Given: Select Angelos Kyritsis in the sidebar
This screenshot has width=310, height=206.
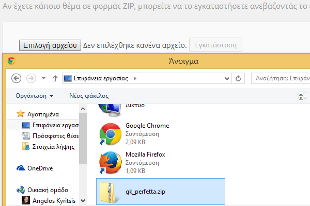Looking at the screenshot, I should pos(54,201).
